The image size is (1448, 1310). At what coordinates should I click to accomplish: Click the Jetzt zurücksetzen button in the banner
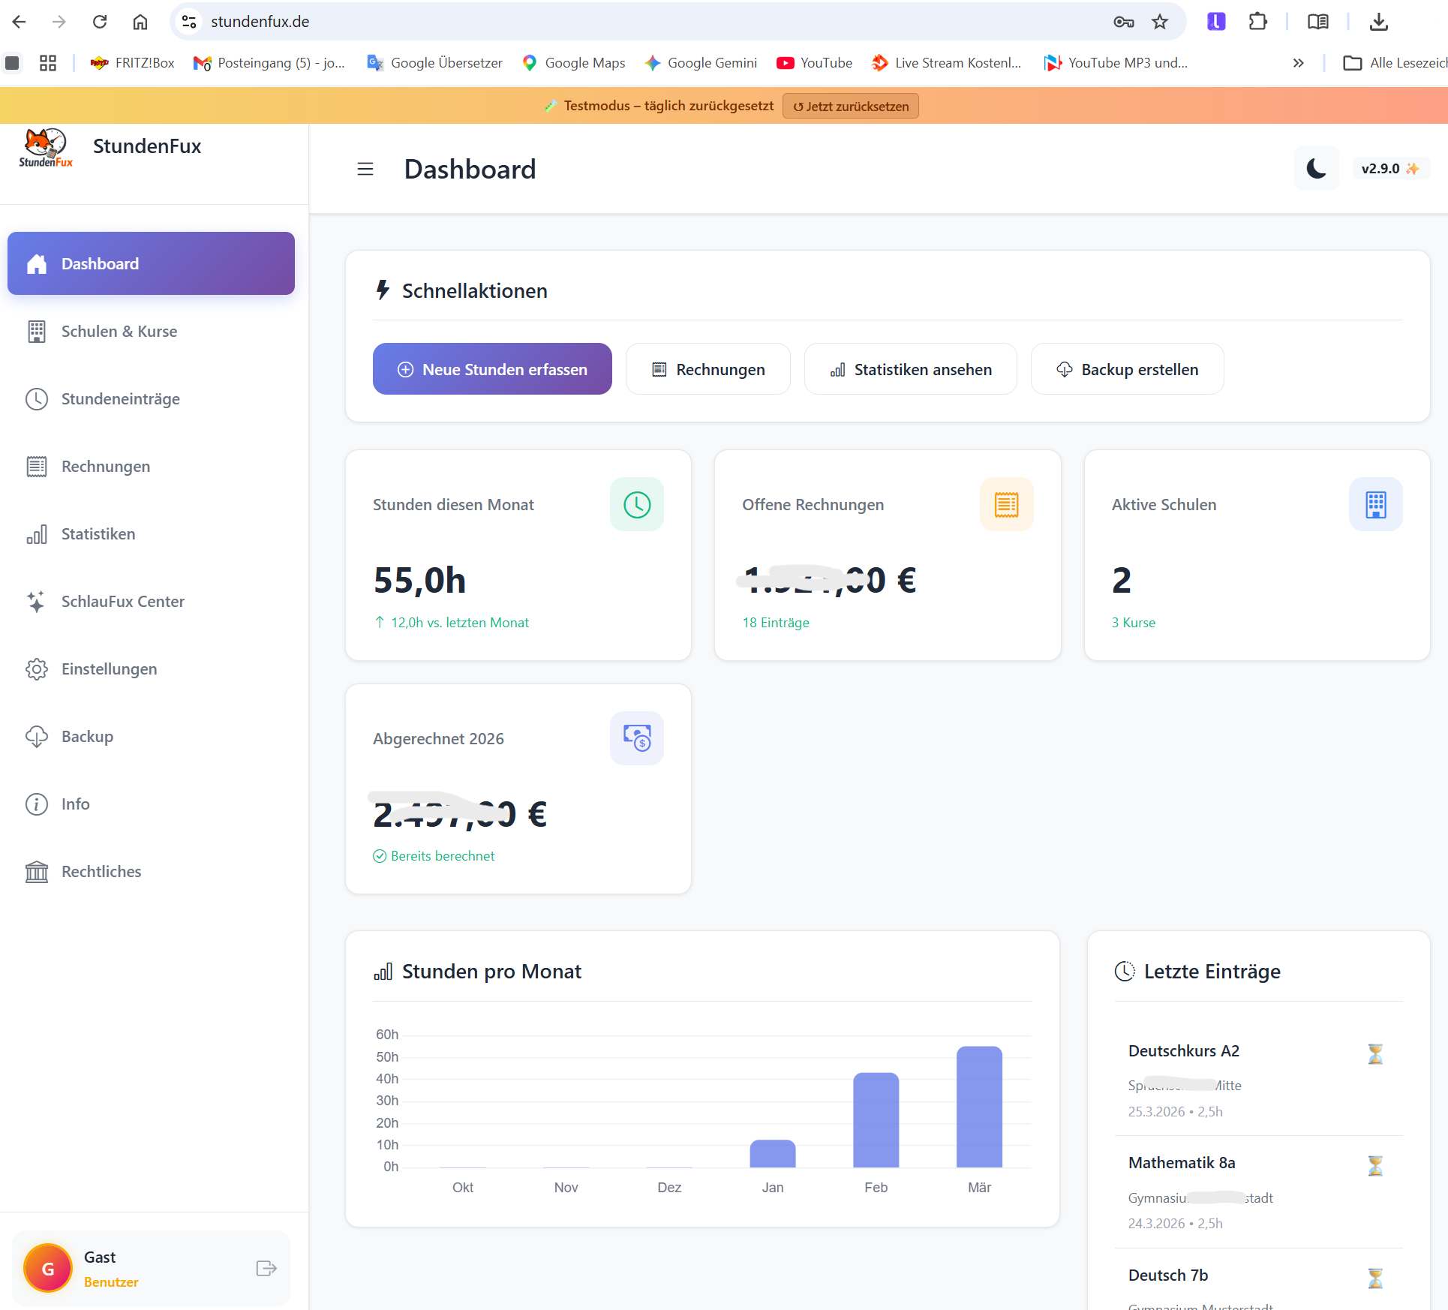(x=850, y=105)
